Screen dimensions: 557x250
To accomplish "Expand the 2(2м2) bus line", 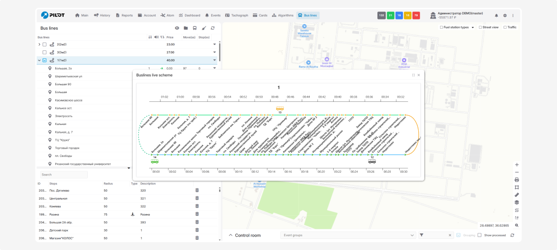I will [x=39, y=44].
